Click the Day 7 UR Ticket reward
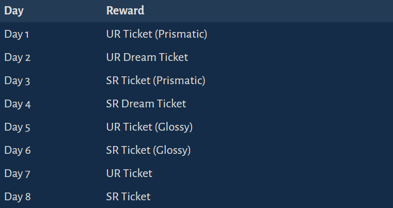 click(129, 173)
